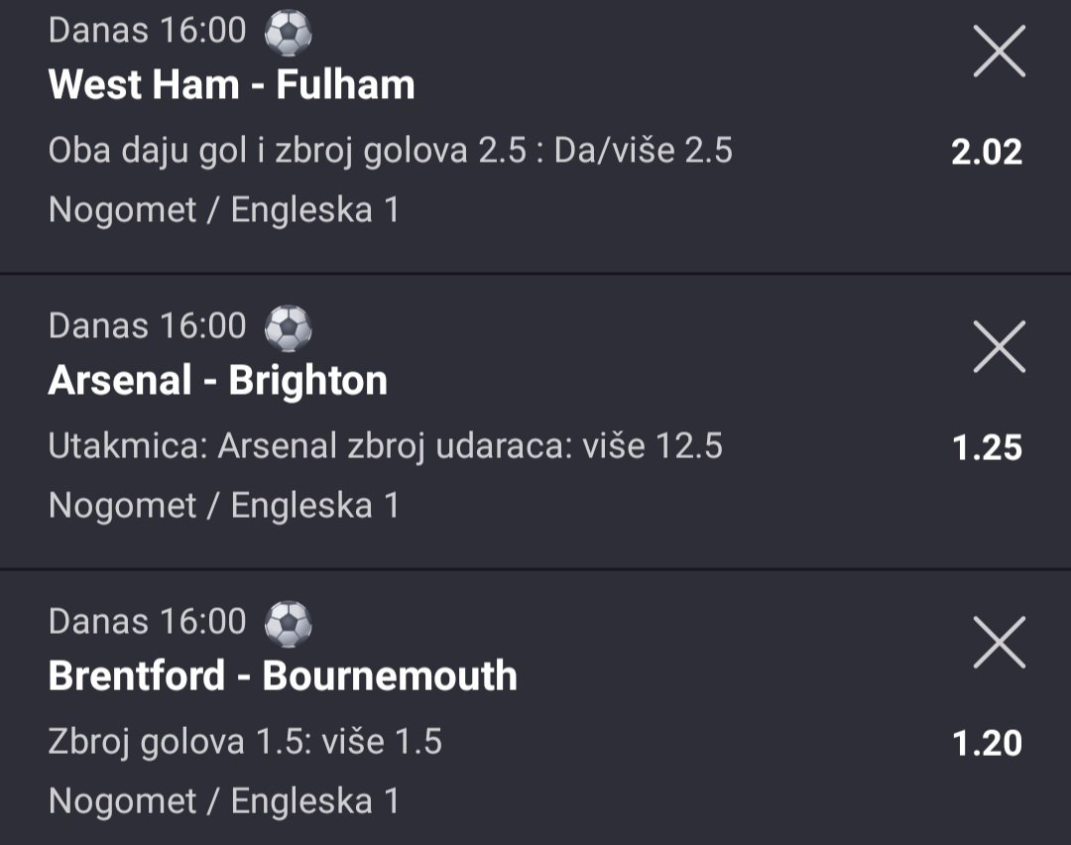Click 'Nogomet / Engleska 1' under Arsenal - Brighton
The width and height of the screenshot is (1071, 845).
[223, 506]
